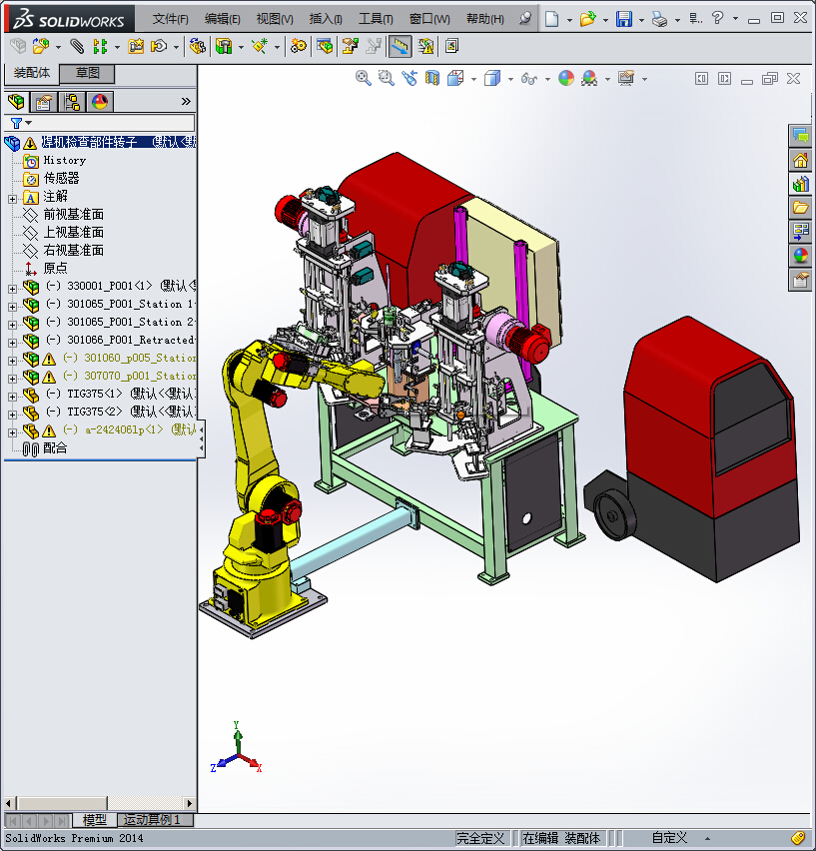Open the Design Library task pane
Image resolution: width=816 pixels, height=851 pixels.
coord(800,184)
